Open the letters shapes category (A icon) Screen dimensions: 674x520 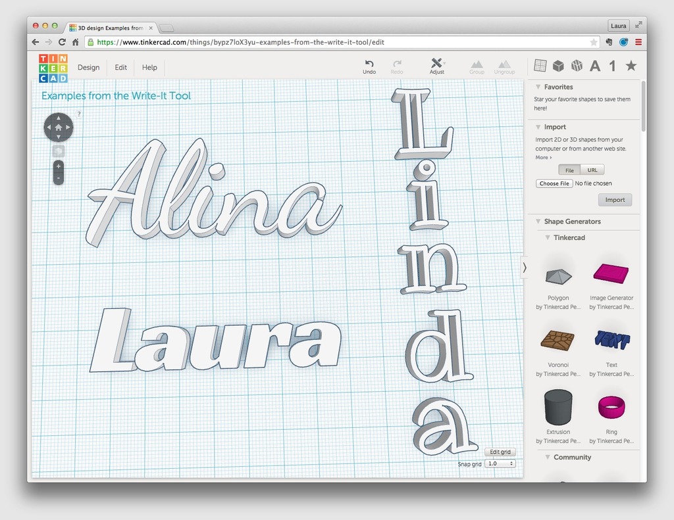click(595, 66)
